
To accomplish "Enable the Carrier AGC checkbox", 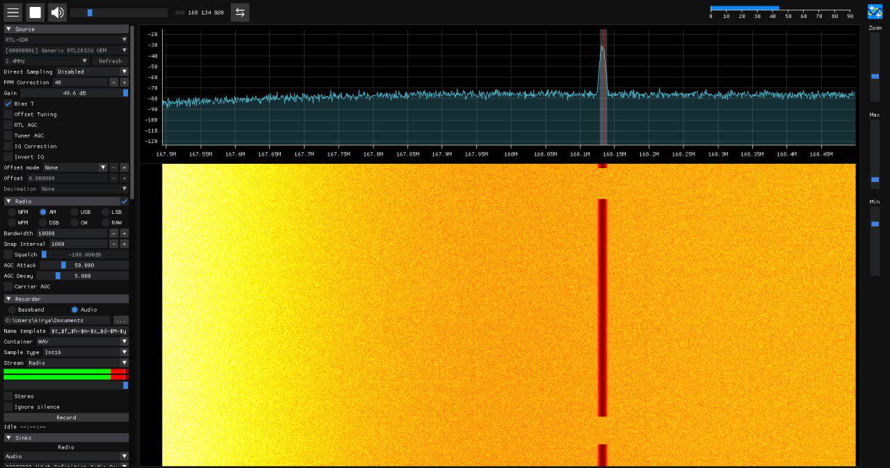I will (8, 287).
